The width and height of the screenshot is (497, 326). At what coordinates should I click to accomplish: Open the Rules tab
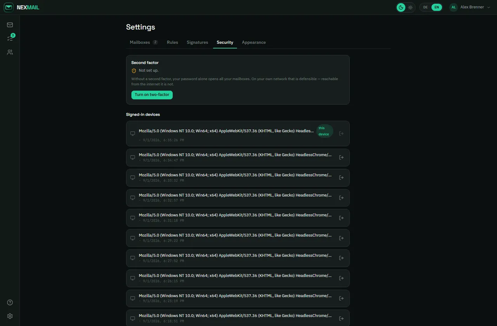pos(172,42)
